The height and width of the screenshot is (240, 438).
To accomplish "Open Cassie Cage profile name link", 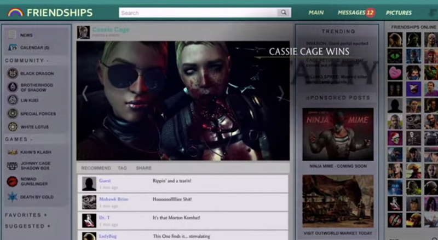I will click(111, 30).
